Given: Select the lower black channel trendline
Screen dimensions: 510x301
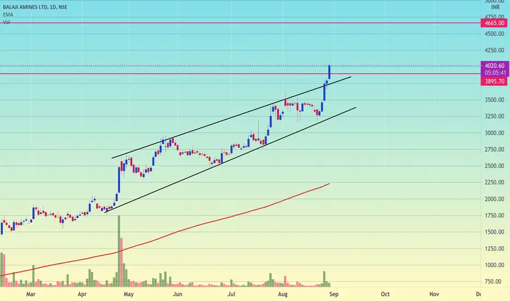Looking at the screenshot, I should tap(230, 160).
